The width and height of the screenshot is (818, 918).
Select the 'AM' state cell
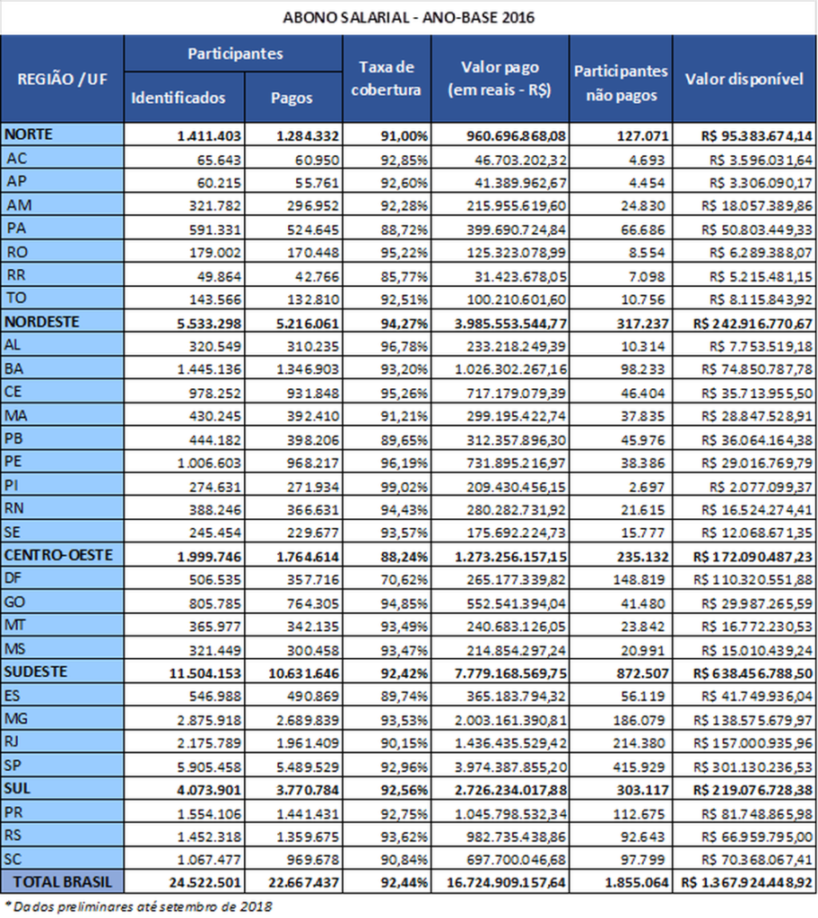tap(62, 205)
